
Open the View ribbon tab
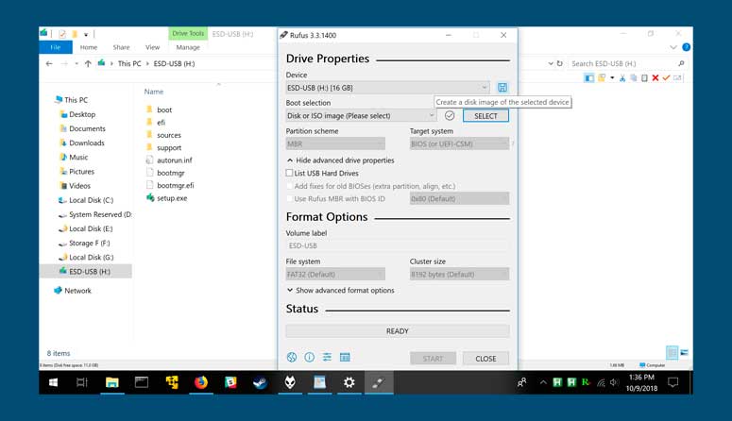click(153, 47)
